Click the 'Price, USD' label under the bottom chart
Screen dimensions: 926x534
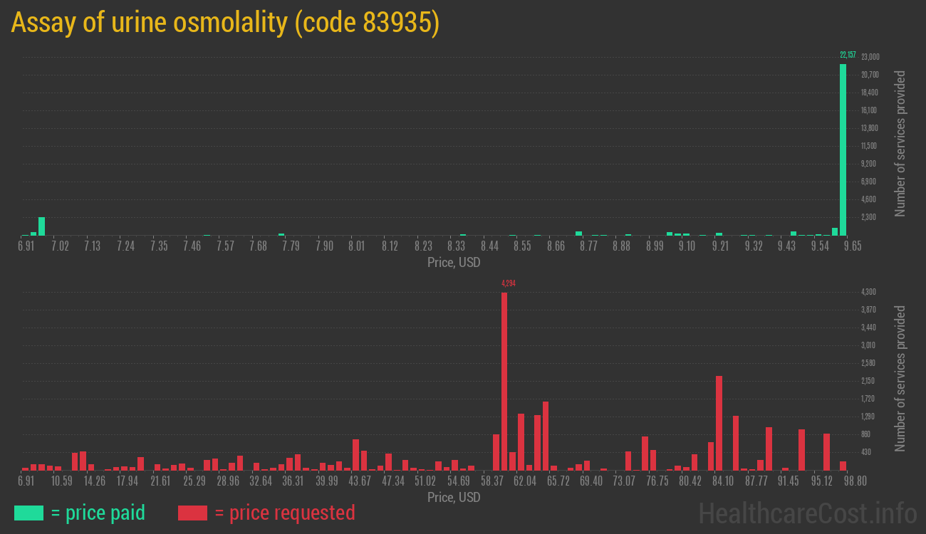point(454,497)
